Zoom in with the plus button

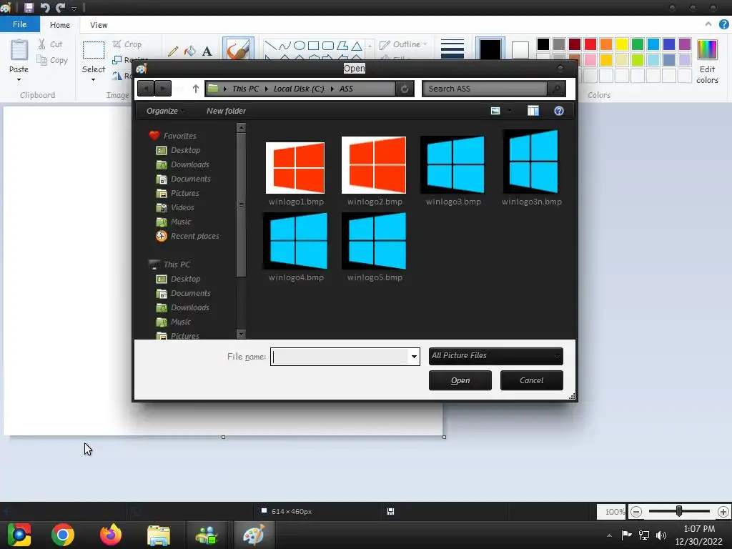(723, 512)
